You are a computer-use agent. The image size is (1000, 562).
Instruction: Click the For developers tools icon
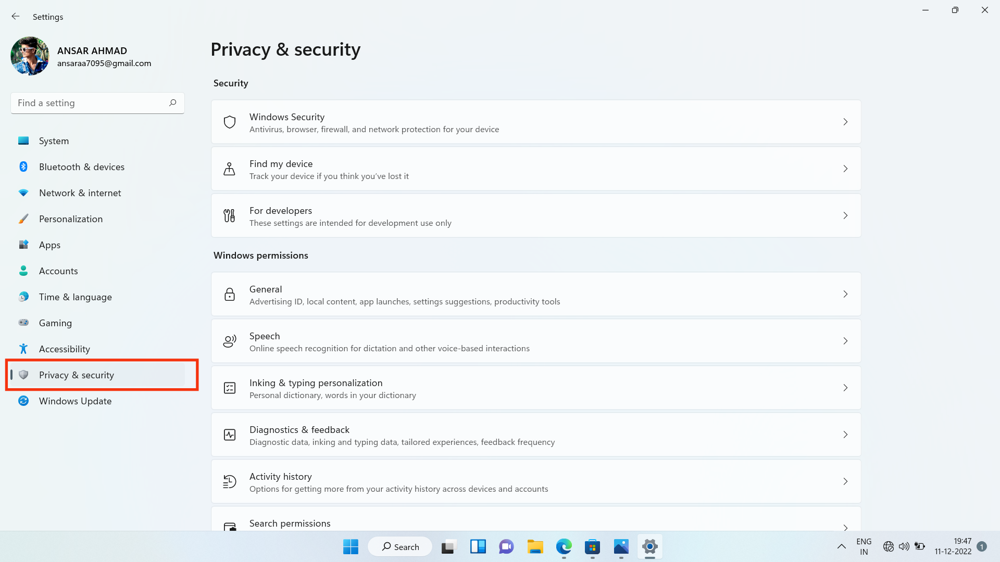tap(229, 216)
